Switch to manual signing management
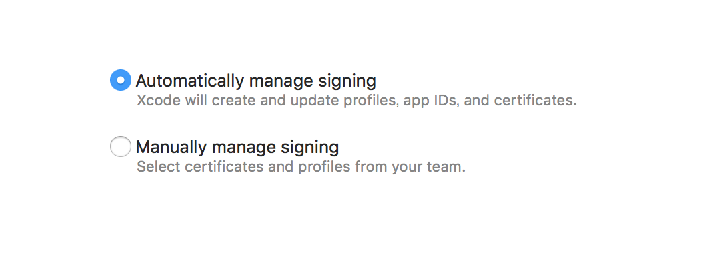703x277 pixels. point(120,146)
